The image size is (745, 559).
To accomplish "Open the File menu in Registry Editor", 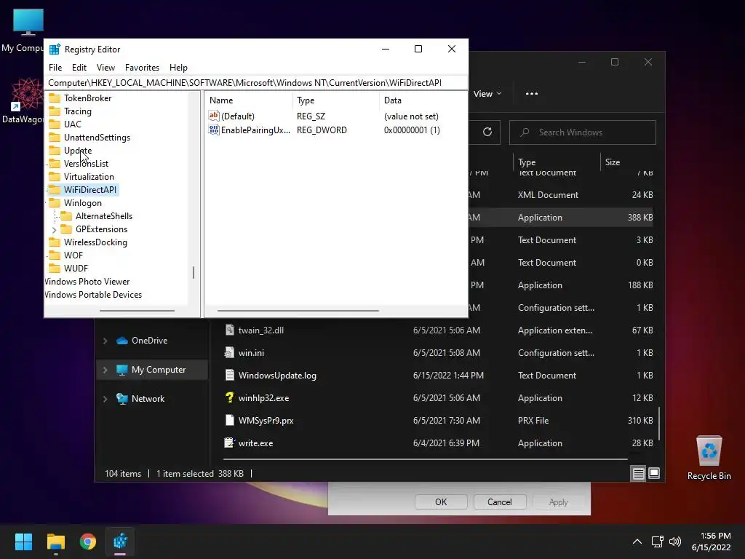I will [x=55, y=68].
